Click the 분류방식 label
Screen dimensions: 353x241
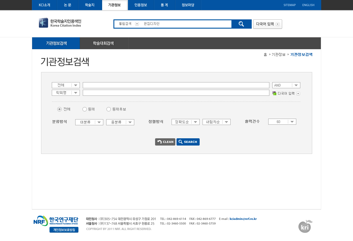[60, 122]
